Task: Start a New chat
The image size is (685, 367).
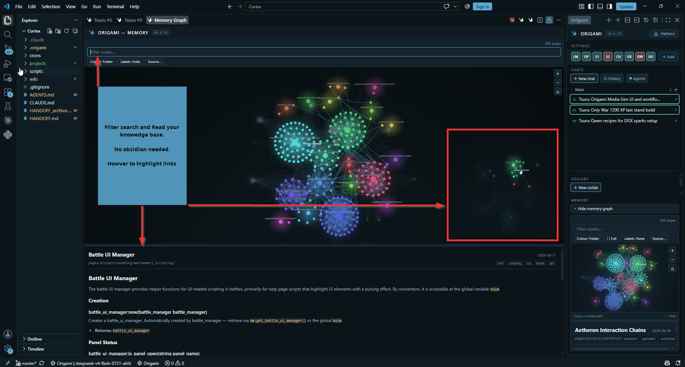Action: click(584, 79)
